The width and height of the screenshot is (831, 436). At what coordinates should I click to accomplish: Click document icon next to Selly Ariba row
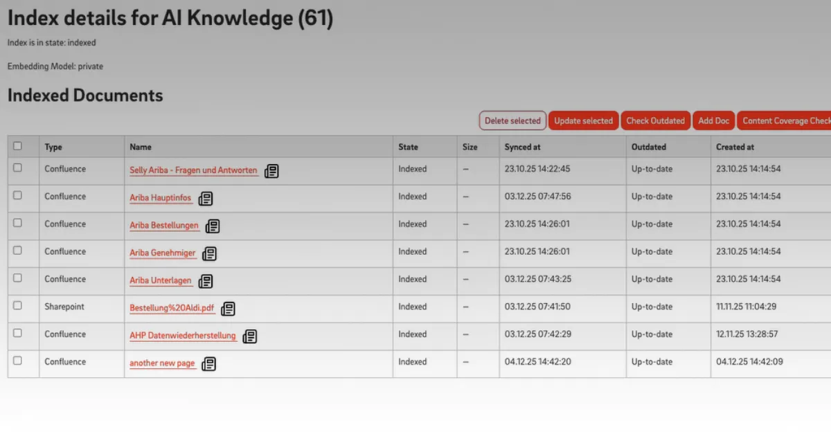point(272,171)
